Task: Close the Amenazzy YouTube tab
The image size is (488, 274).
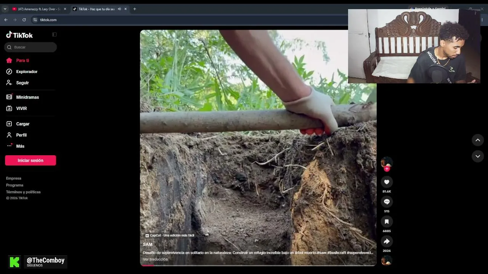Action: 65,9
